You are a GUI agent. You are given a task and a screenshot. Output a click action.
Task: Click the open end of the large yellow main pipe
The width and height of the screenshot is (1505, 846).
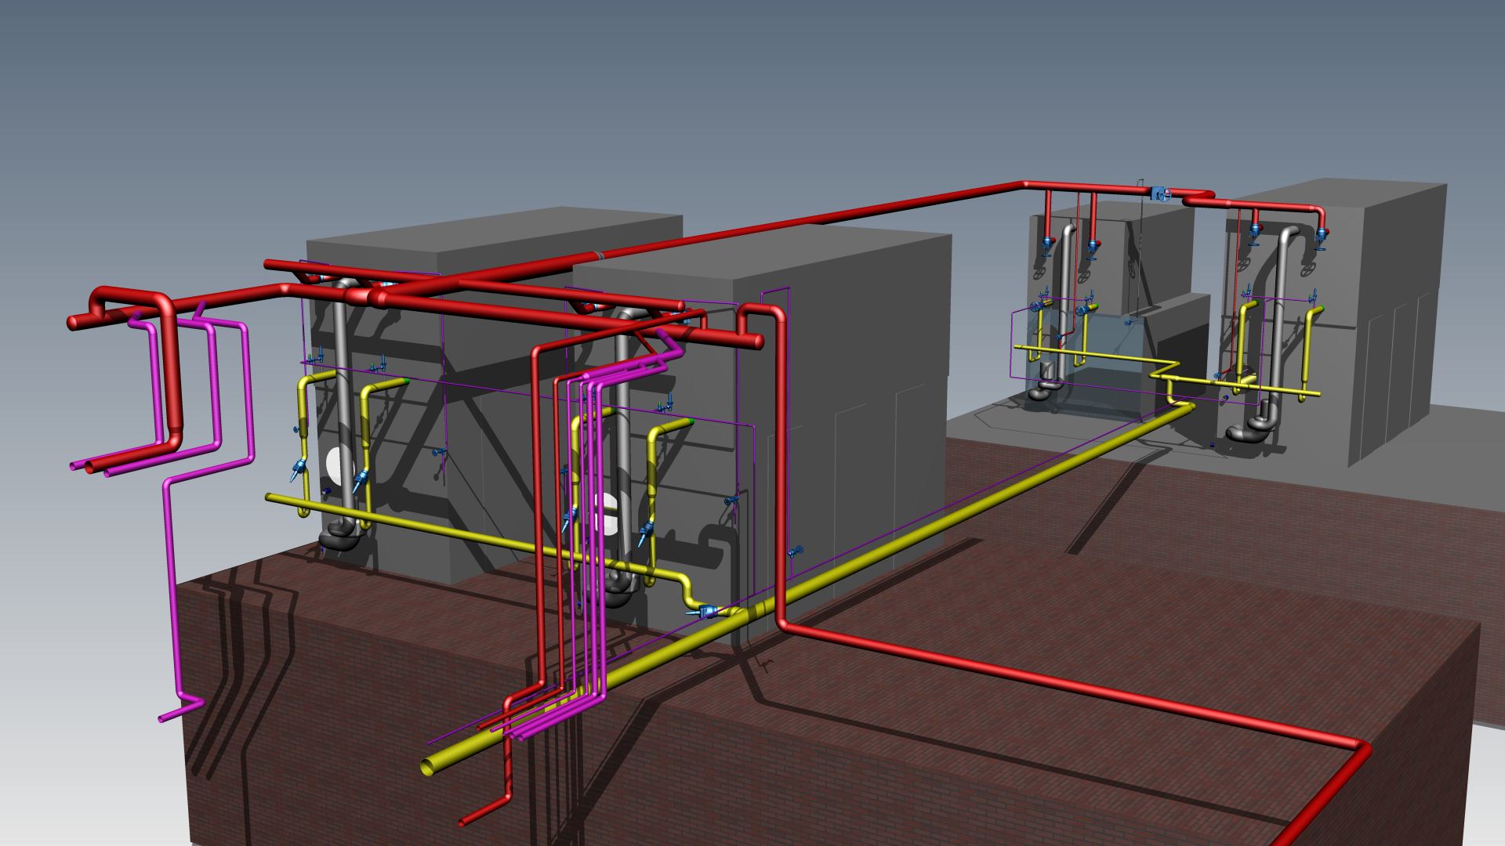428,766
